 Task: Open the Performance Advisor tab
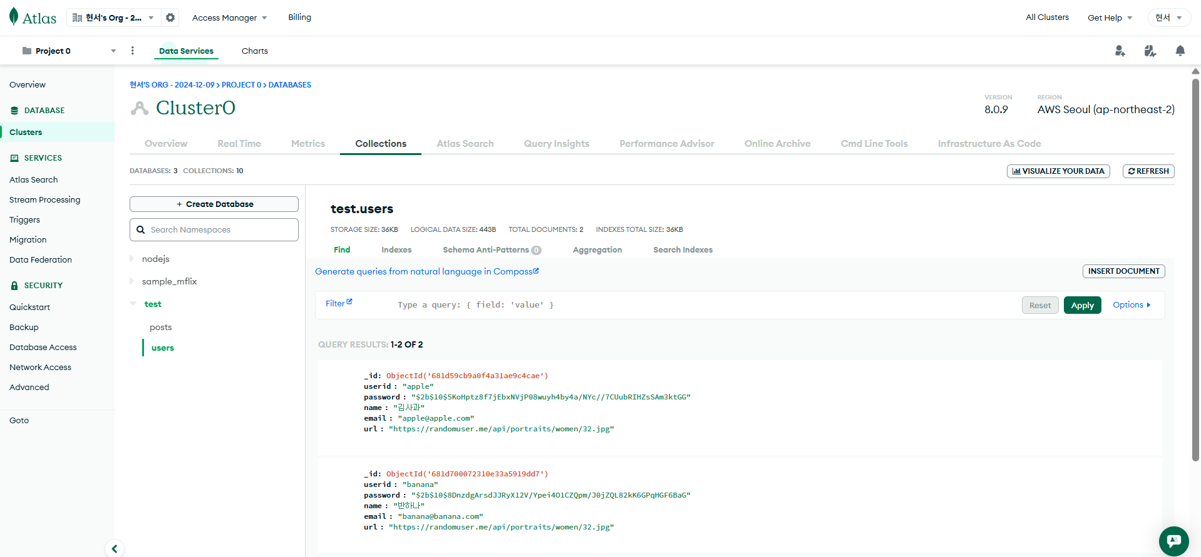[x=667, y=144]
